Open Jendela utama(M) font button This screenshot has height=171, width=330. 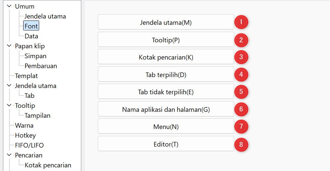click(x=166, y=22)
